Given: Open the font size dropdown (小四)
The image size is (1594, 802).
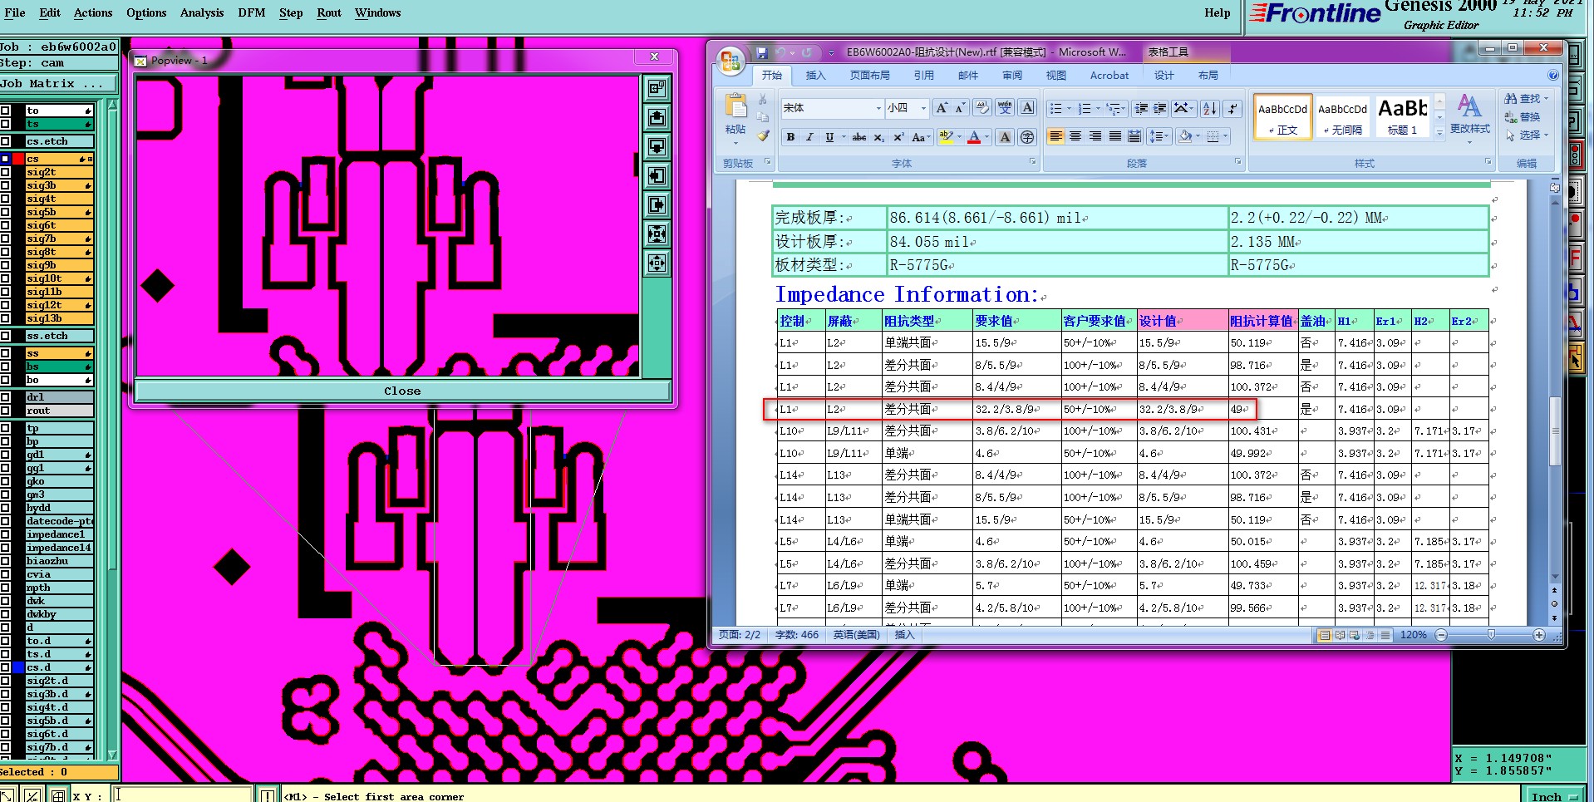Looking at the screenshot, I should pyautogui.click(x=922, y=108).
